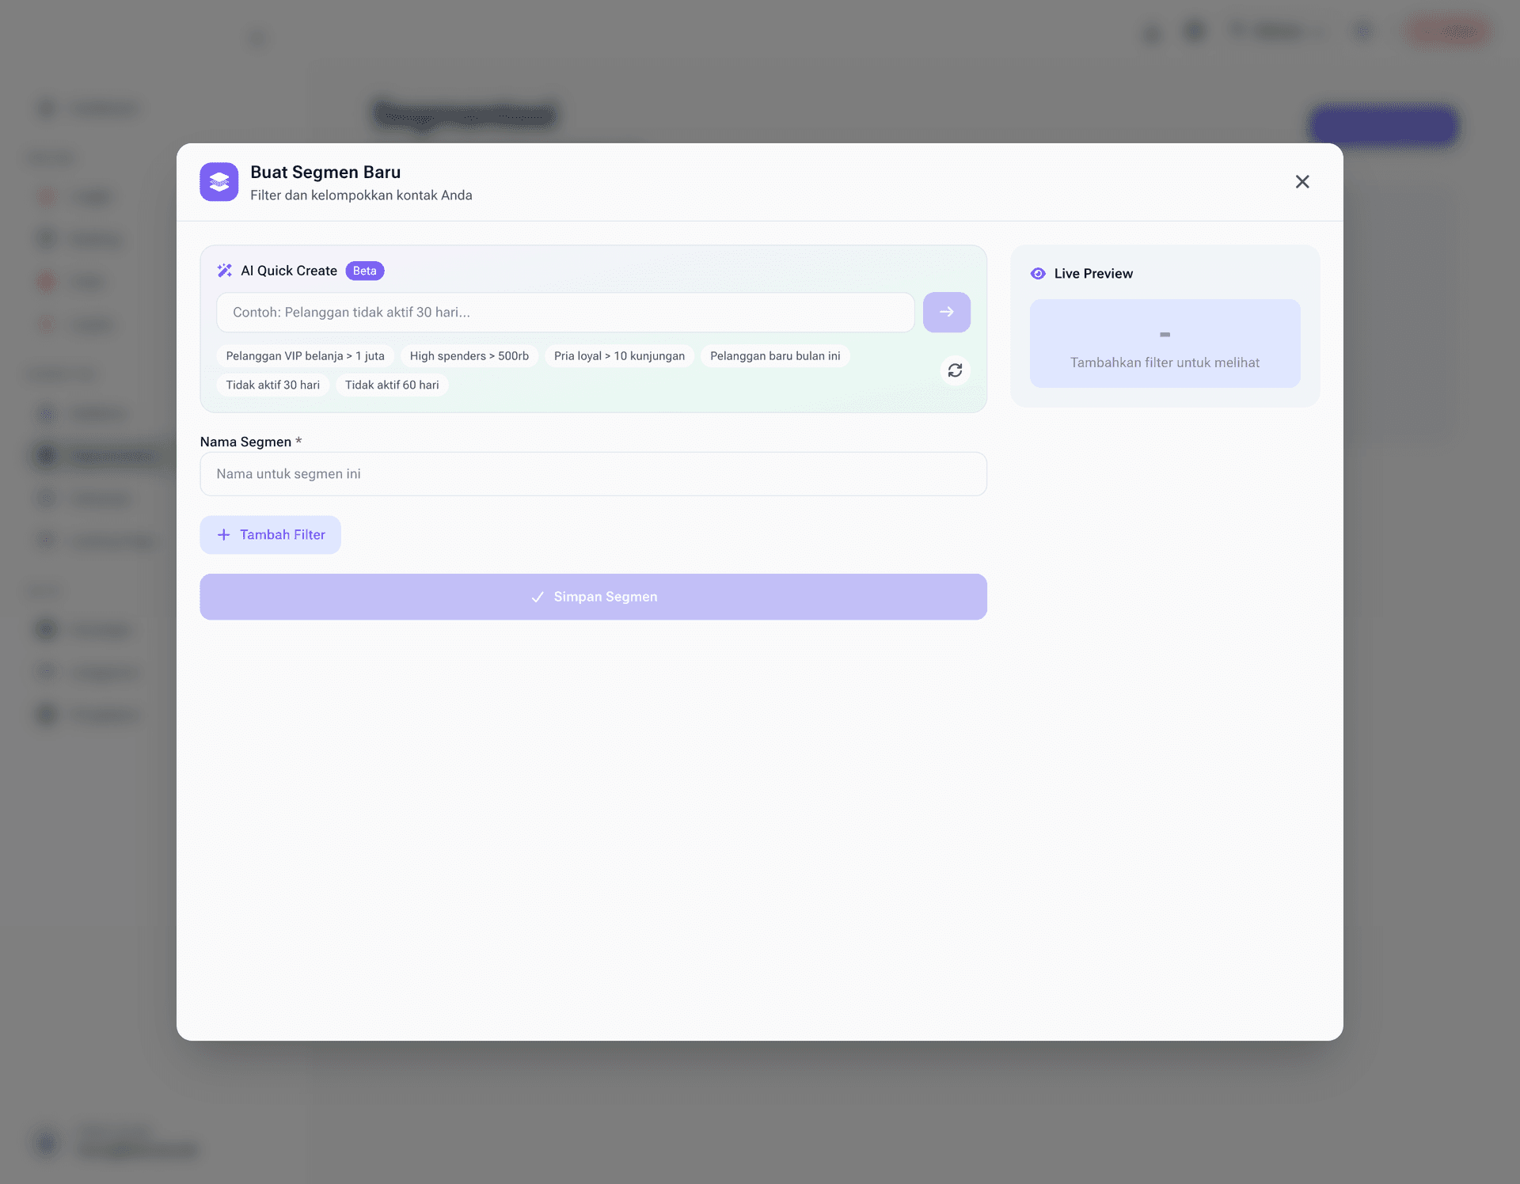Viewport: 1520px width, 1184px height.
Task: Submit the AI Quick Create prompt arrow
Action: pos(946,313)
